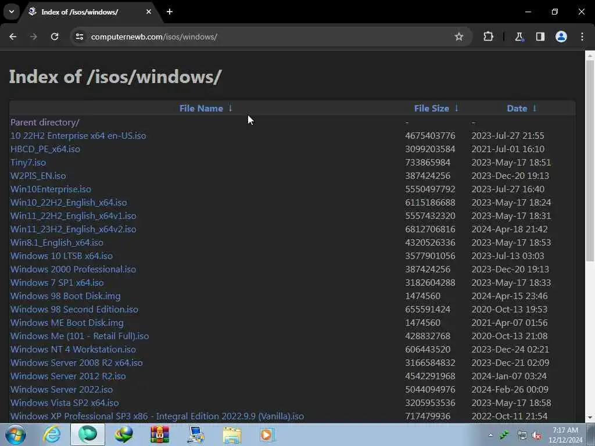Download Windows ME Boot Disk.img
This screenshot has height=446, width=595.
coord(67,322)
